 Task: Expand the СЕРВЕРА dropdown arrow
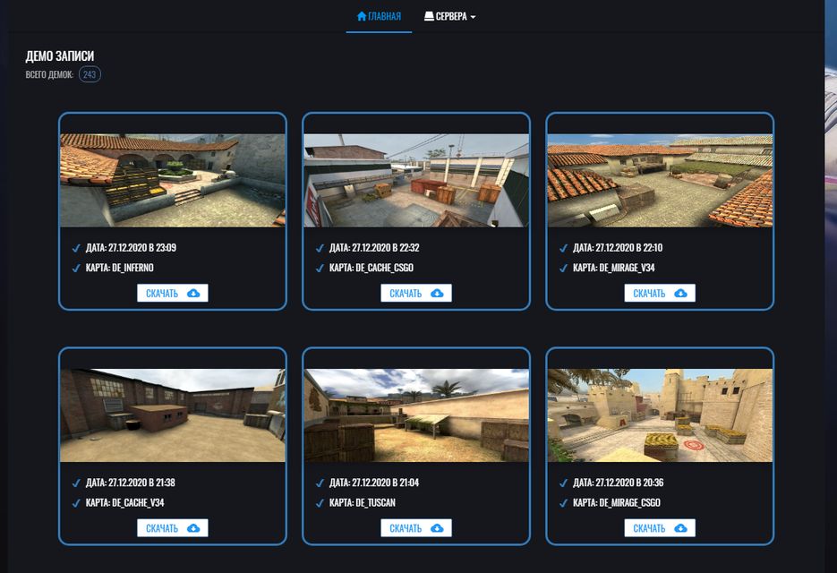[473, 17]
